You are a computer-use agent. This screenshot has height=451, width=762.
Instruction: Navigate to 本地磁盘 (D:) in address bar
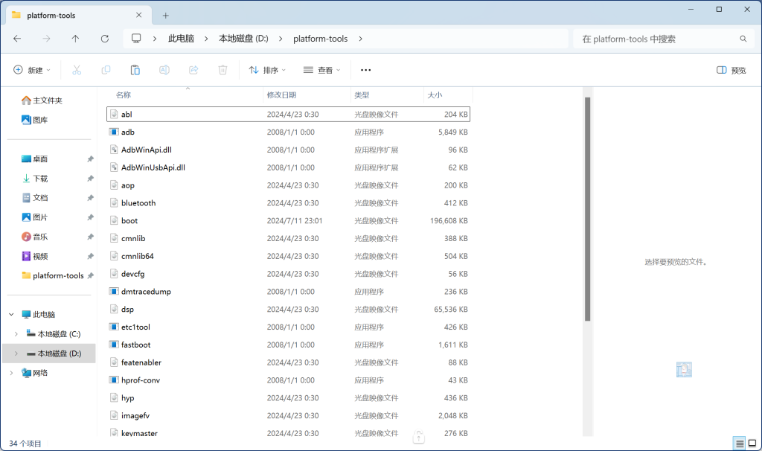coord(243,39)
